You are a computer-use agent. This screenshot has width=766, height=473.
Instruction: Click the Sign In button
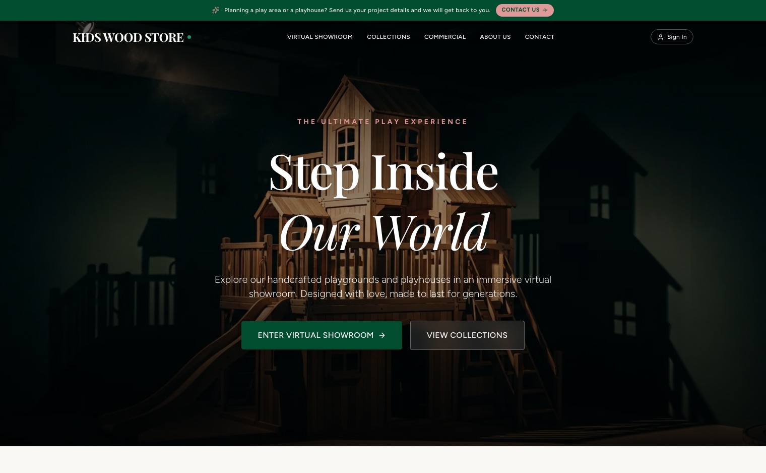tap(672, 37)
